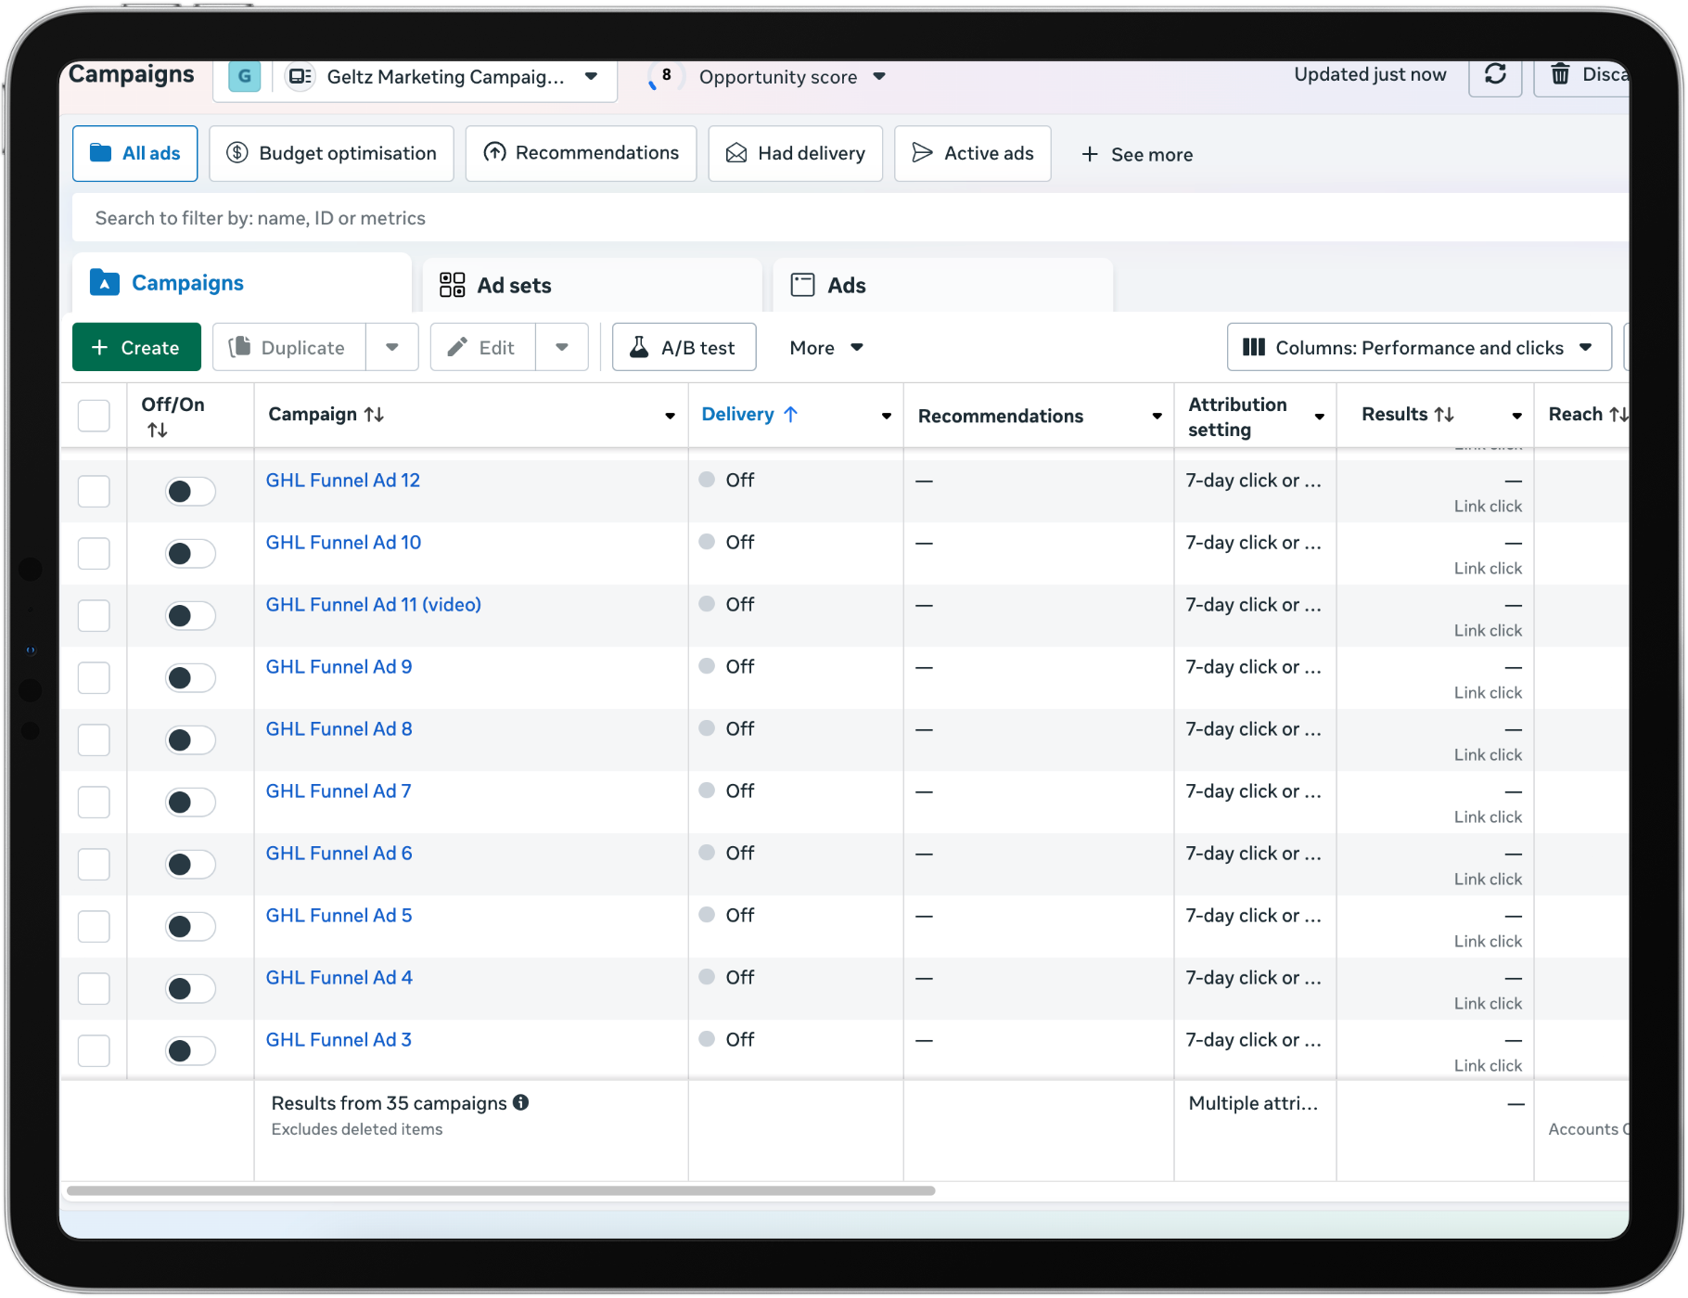Open the Duplicate options arrow

pos(392,348)
